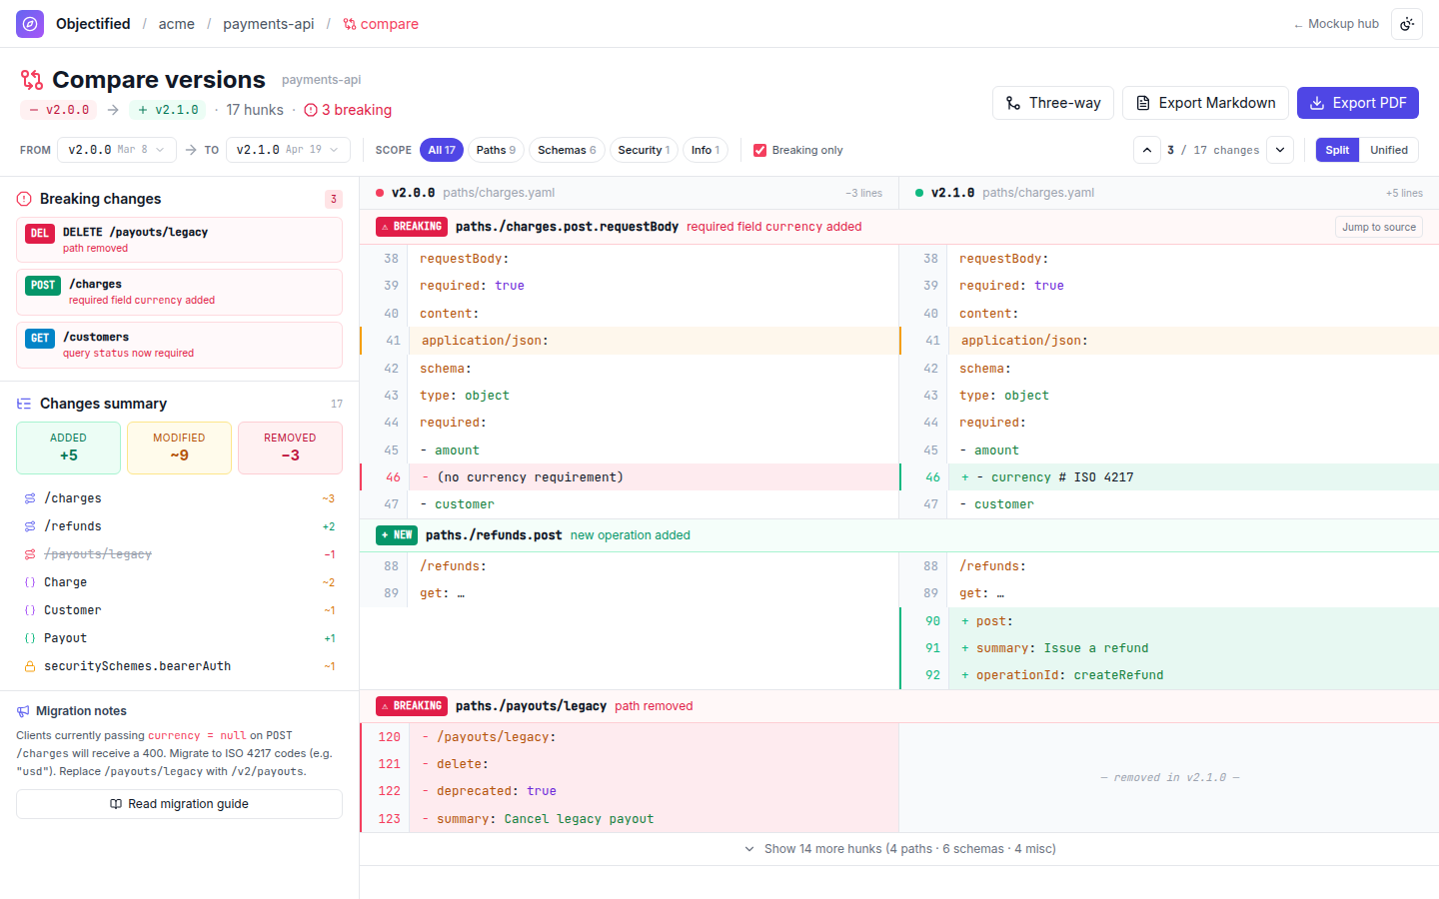
Task: Click 'summary: Cancel legacy payout' line
Action: (x=630, y=819)
